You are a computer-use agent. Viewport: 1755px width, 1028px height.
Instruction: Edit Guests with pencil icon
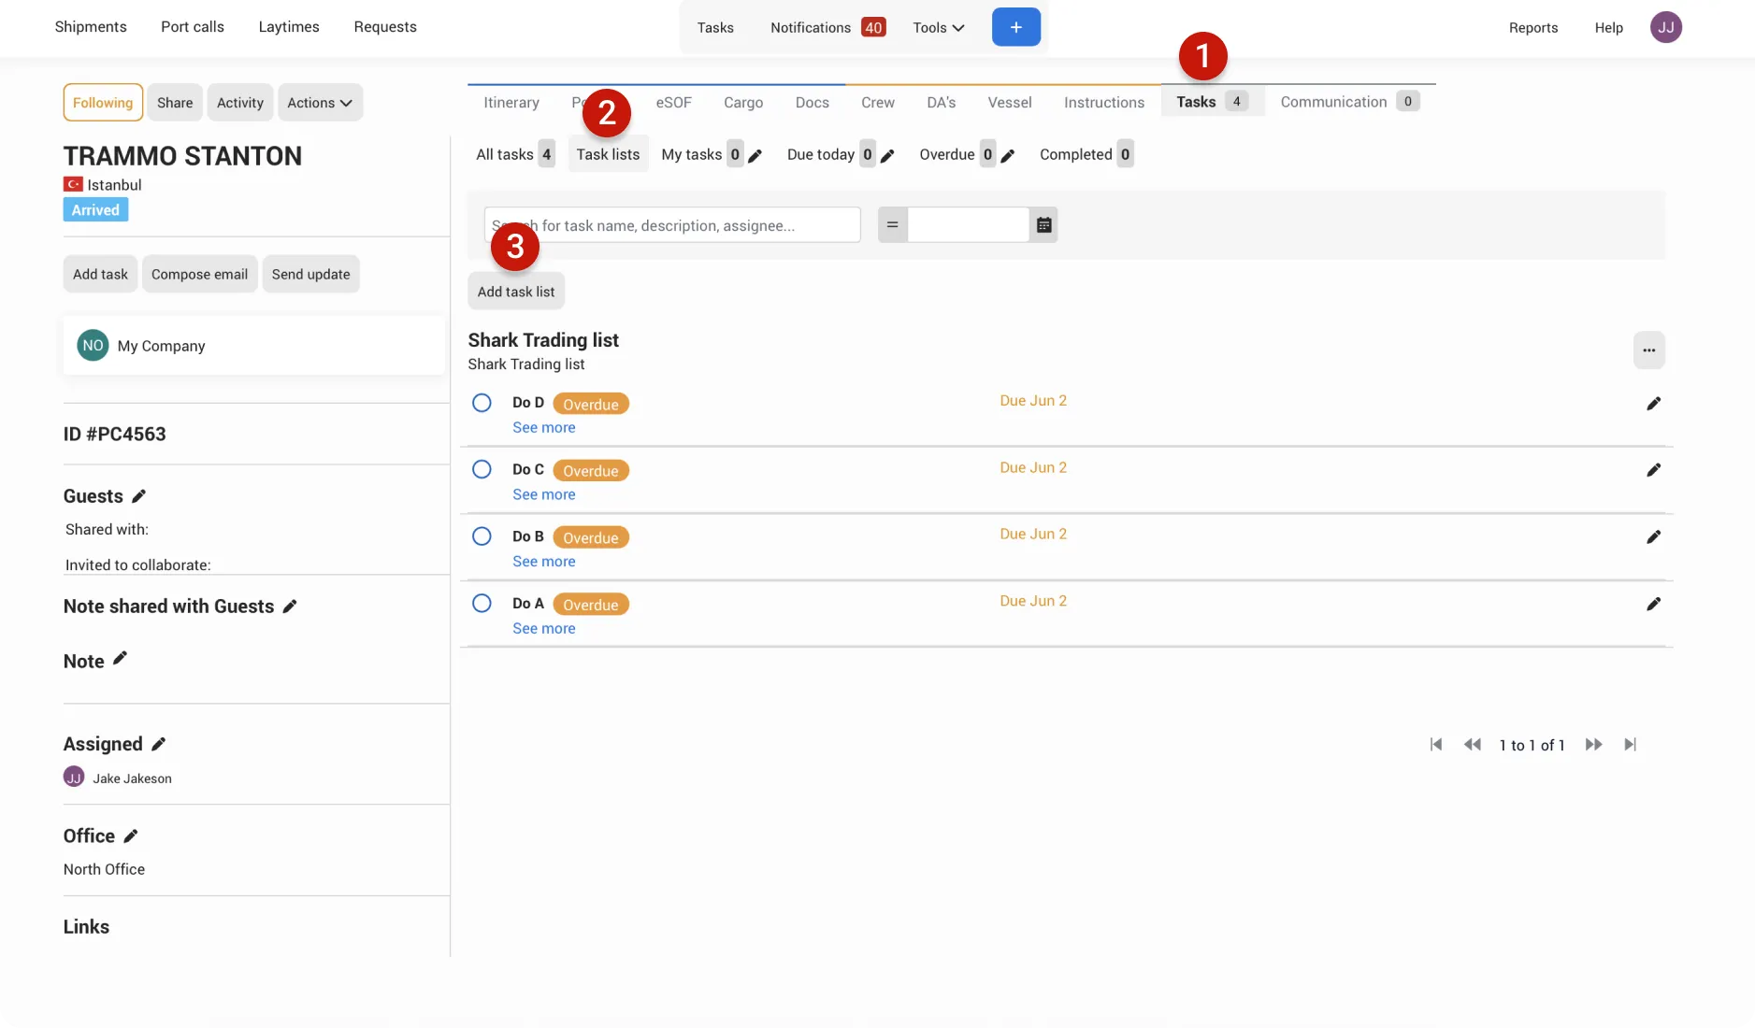pyautogui.click(x=138, y=496)
